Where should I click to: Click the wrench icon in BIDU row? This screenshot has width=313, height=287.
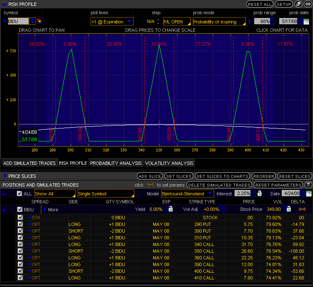tap(302, 209)
